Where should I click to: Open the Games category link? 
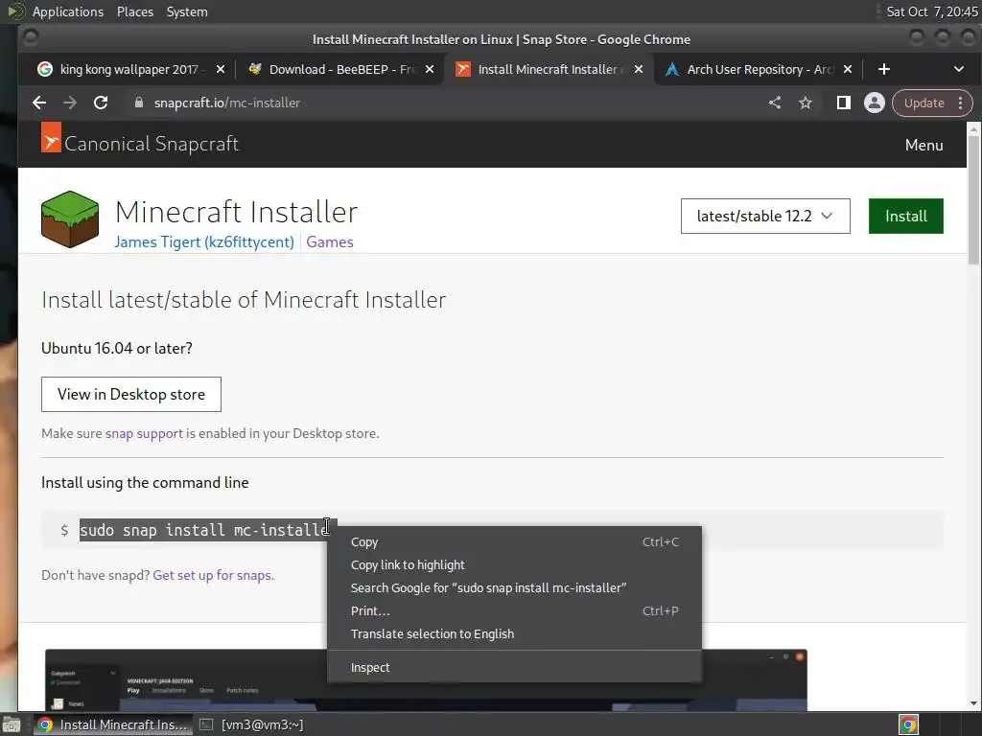pyautogui.click(x=330, y=242)
